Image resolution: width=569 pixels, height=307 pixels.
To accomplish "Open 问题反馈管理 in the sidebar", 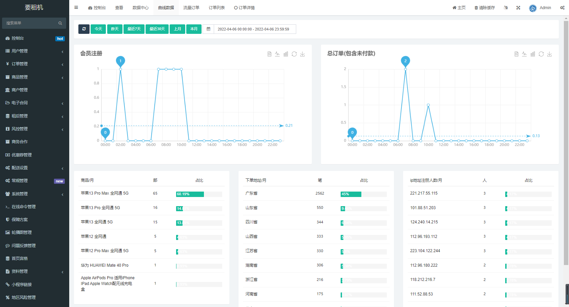I will (x=35, y=246).
